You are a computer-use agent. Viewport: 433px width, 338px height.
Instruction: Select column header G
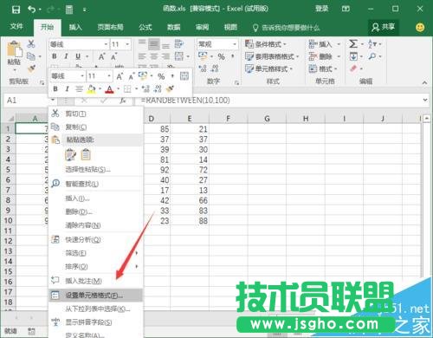(267, 119)
